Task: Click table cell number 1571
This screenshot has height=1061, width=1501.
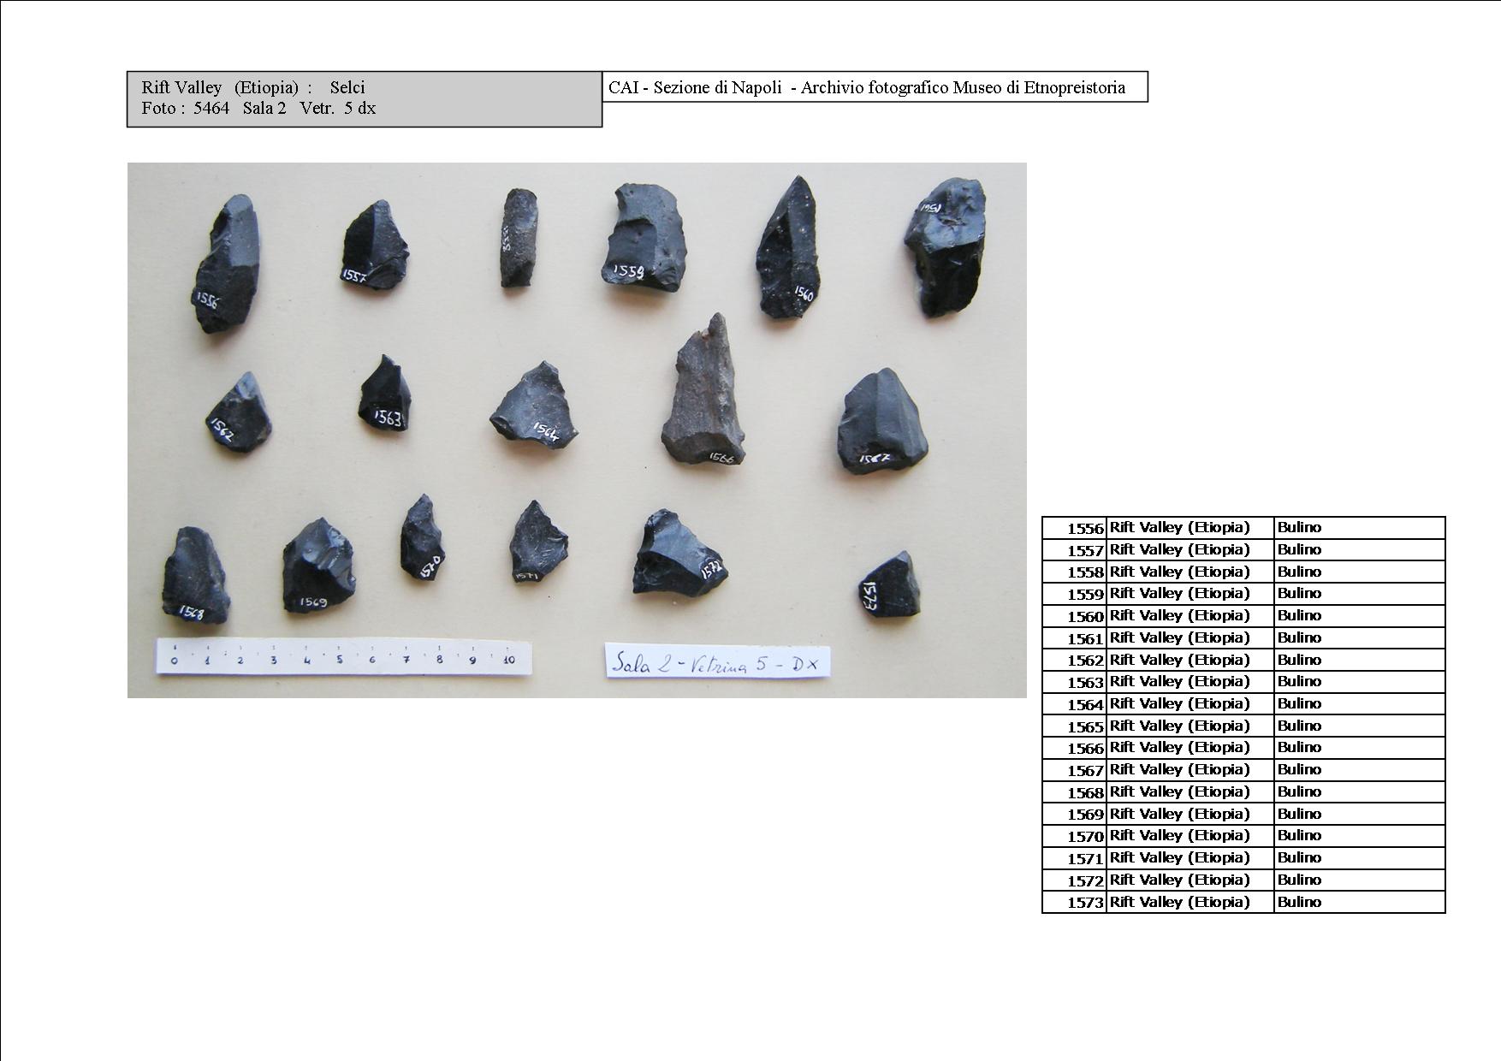Action: point(1074,858)
